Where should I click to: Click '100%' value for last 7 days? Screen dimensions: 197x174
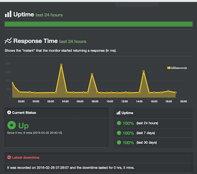[x=128, y=133]
